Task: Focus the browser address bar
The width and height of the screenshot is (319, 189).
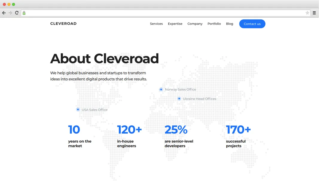Action: point(166,13)
